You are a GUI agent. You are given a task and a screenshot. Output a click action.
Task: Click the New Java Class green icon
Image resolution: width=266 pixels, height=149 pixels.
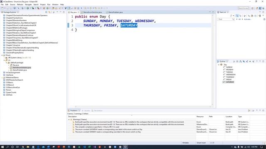pos(47,8)
